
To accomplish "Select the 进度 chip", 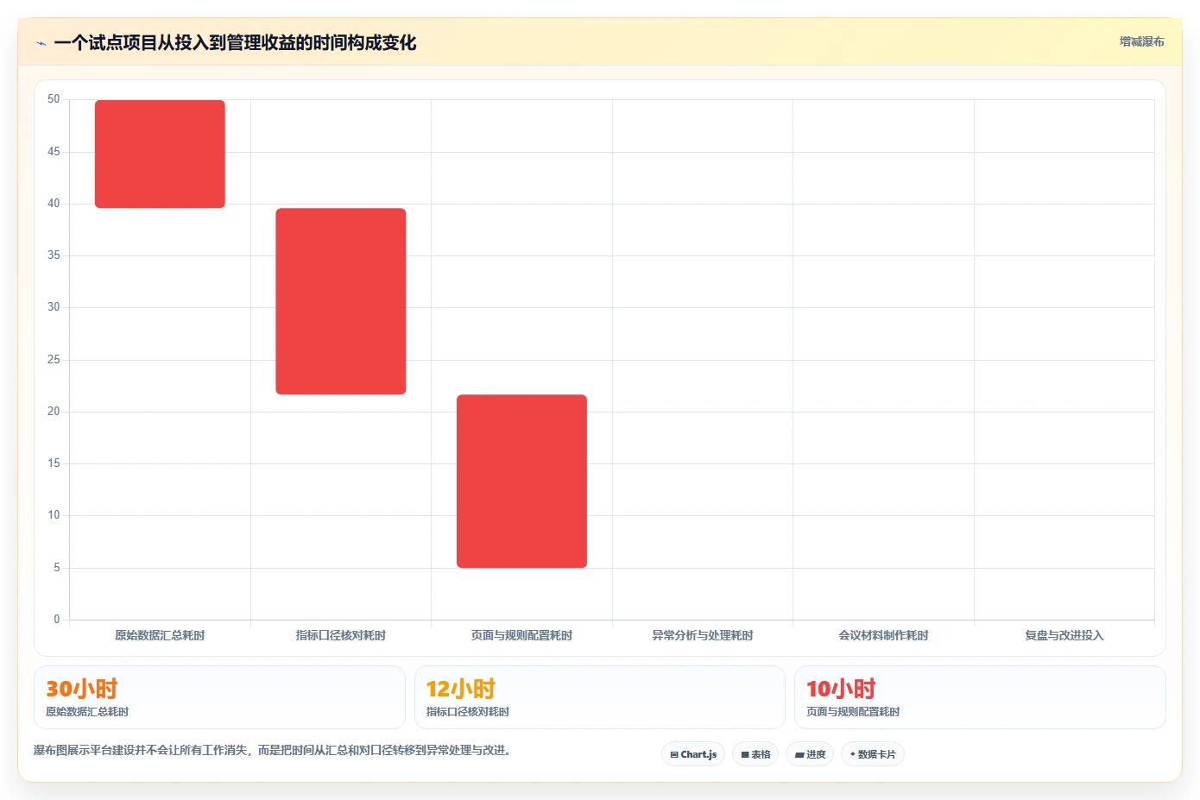I will pyautogui.click(x=810, y=754).
